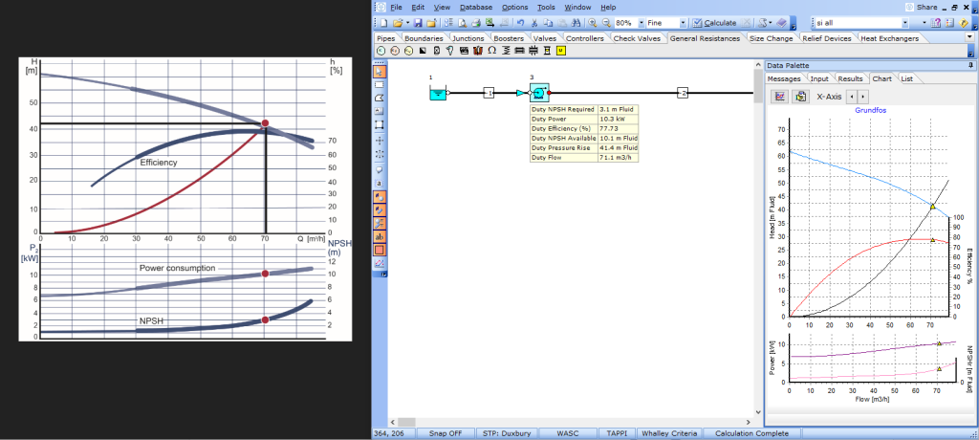
Task: Toggle the results legend display button
Action: click(379, 222)
